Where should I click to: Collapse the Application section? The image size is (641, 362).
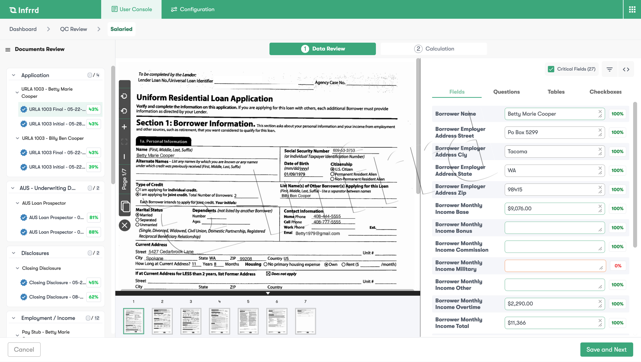[13, 75]
